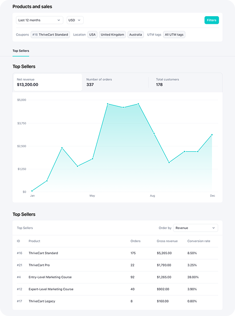Click the Products and sales heading
The height and width of the screenshot is (316, 235).
point(32,7)
